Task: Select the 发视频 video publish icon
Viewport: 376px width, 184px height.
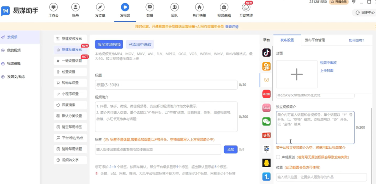Action: coord(125,7)
